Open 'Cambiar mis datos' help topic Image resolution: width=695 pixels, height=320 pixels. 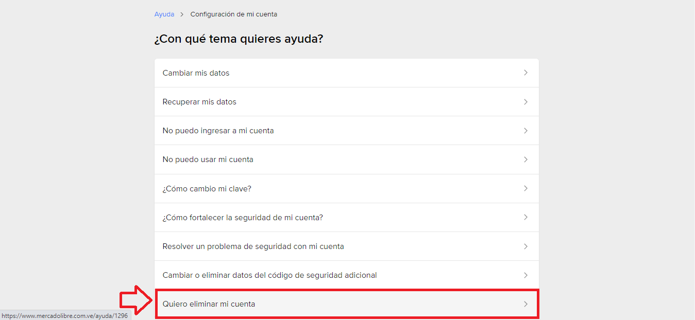[347, 73]
